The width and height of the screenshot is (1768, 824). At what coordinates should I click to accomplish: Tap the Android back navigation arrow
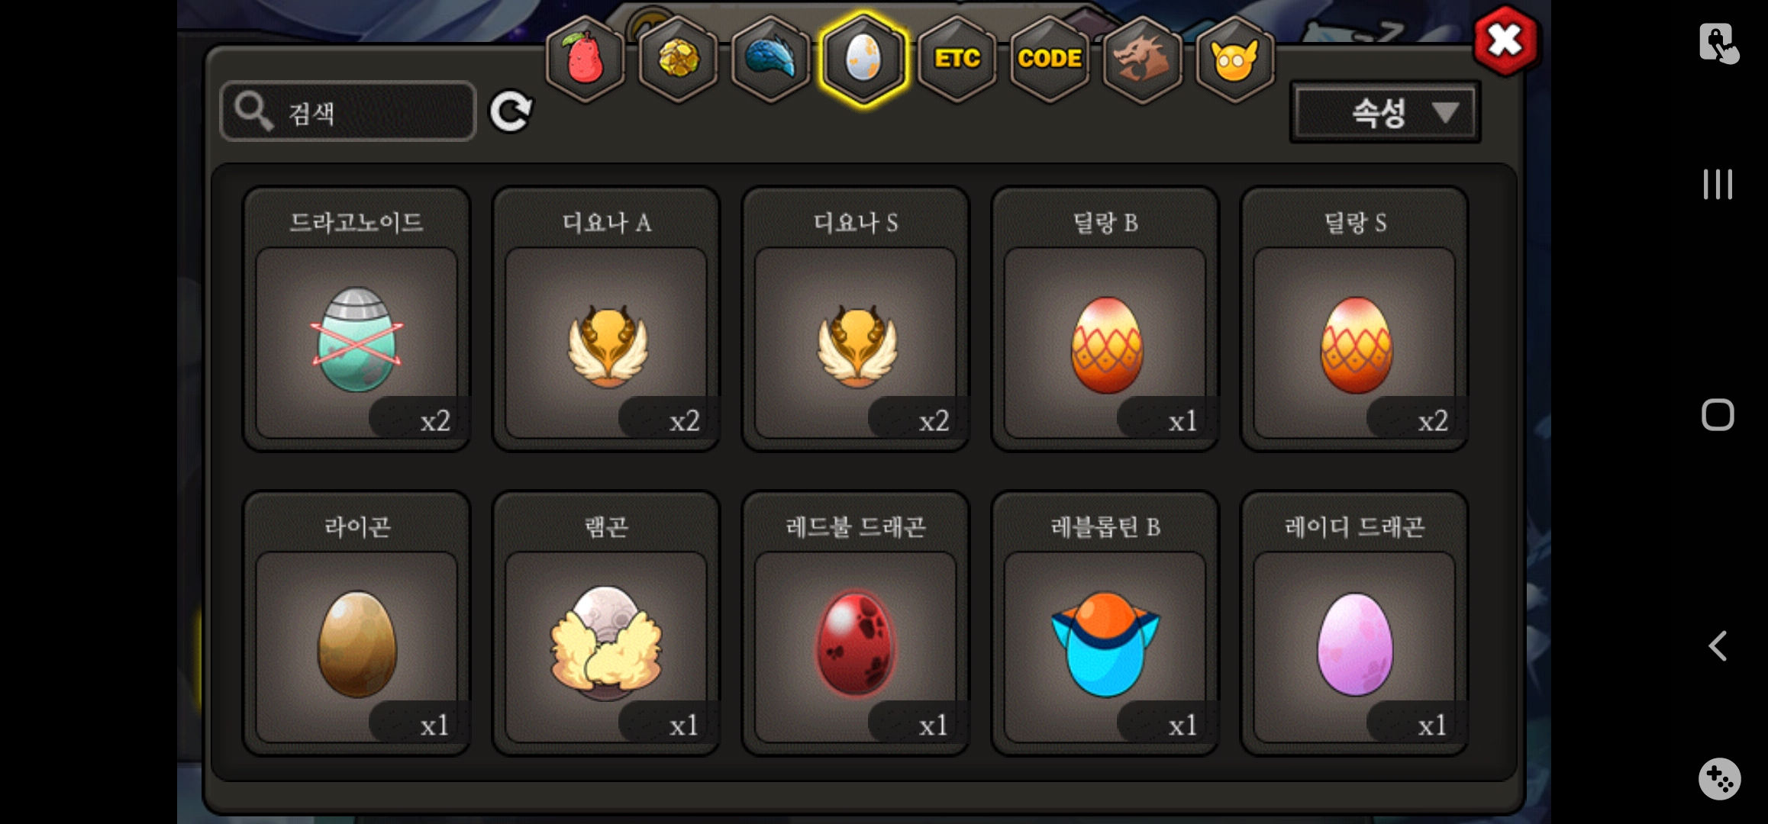click(1718, 646)
